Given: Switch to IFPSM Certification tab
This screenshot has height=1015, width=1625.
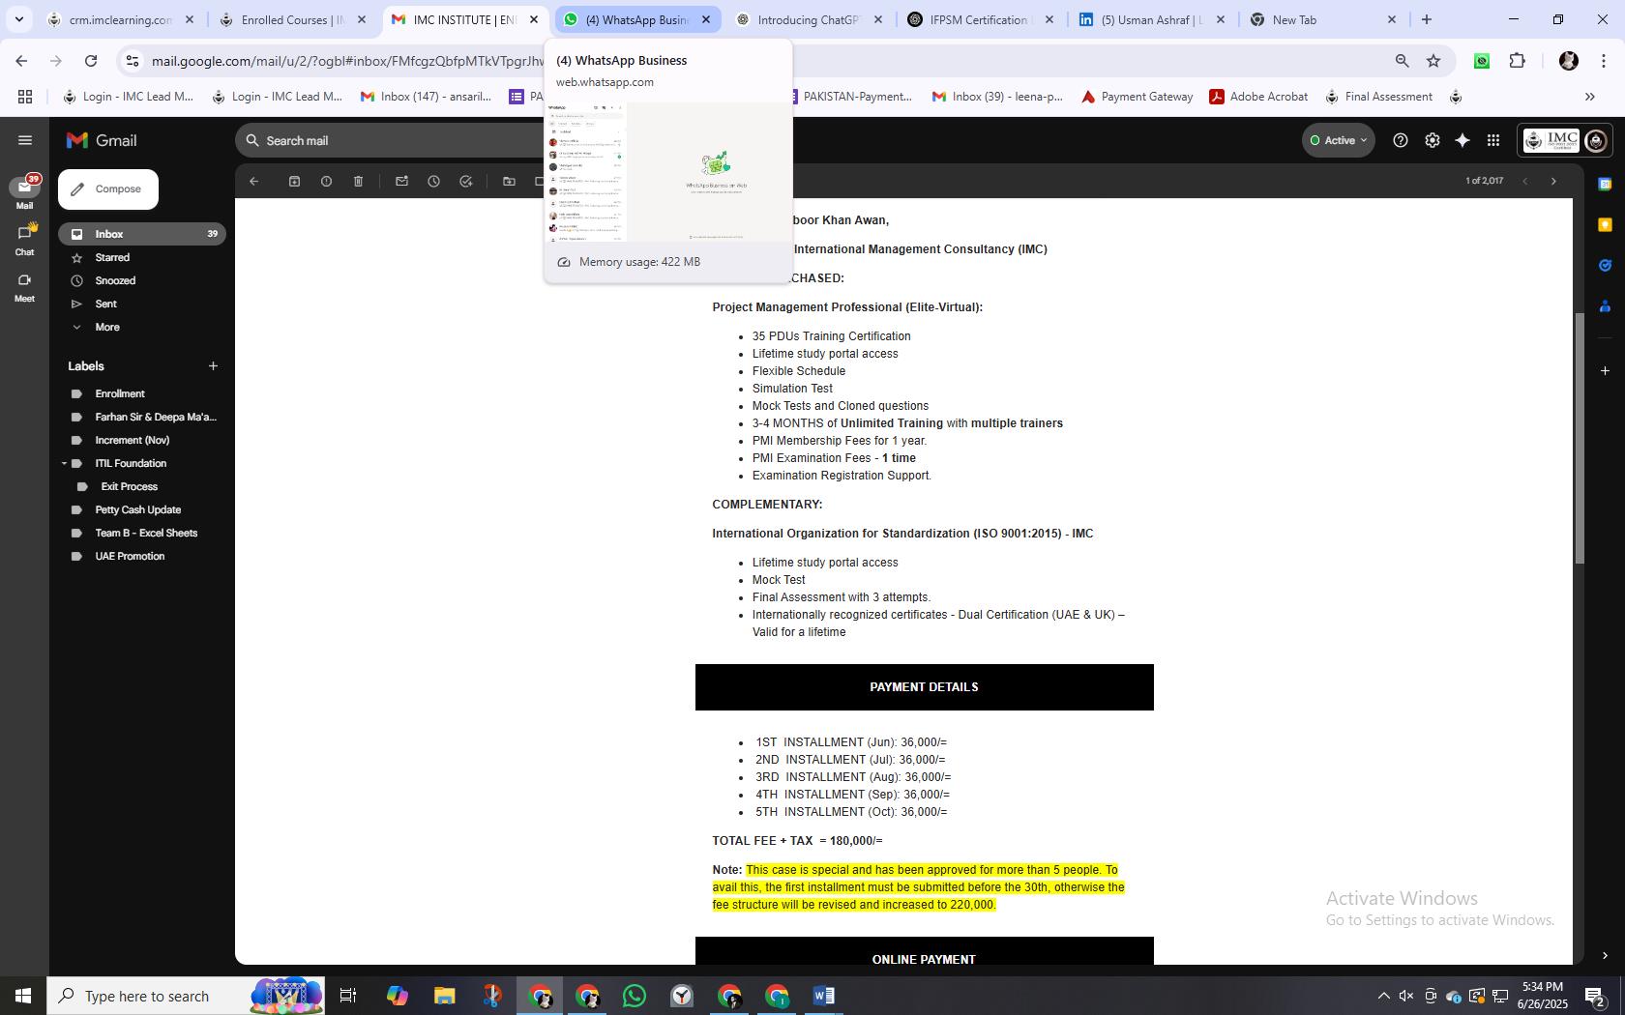Looking at the screenshot, I should [x=980, y=19].
